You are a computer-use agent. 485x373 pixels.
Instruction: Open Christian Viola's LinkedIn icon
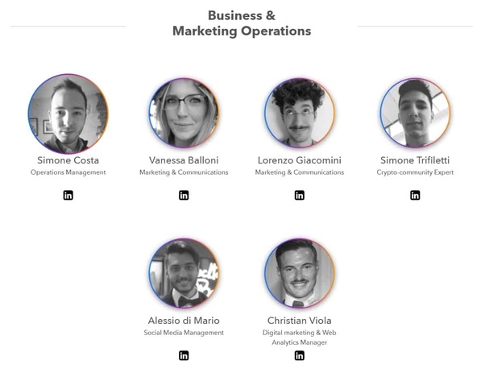300,355
